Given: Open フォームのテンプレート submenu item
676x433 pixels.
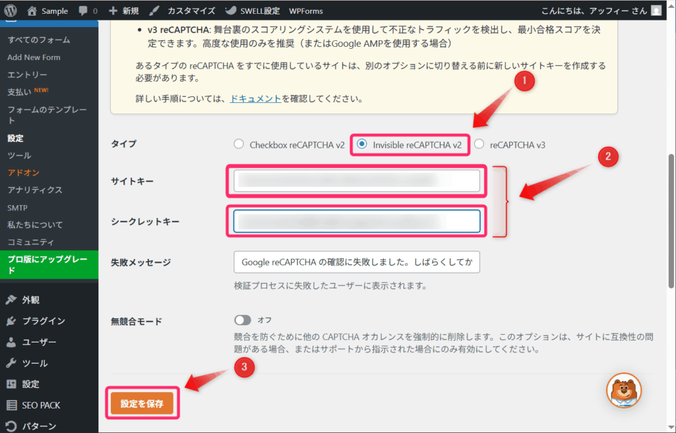Looking at the screenshot, I should [47, 115].
